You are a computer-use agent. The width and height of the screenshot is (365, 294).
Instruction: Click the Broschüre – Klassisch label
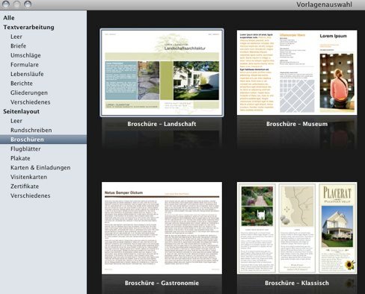click(297, 283)
